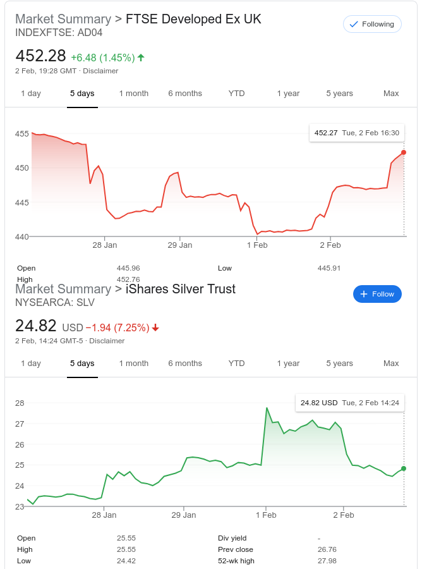Open the YTD tab on FTSE chart

236,94
